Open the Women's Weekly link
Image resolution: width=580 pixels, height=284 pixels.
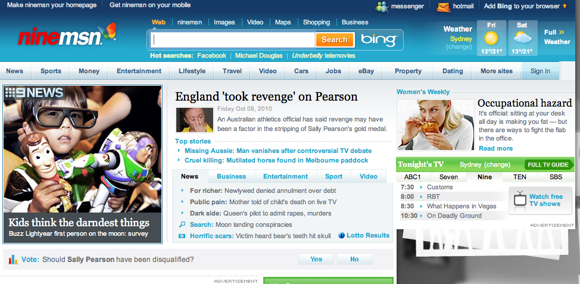tap(423, 92)
